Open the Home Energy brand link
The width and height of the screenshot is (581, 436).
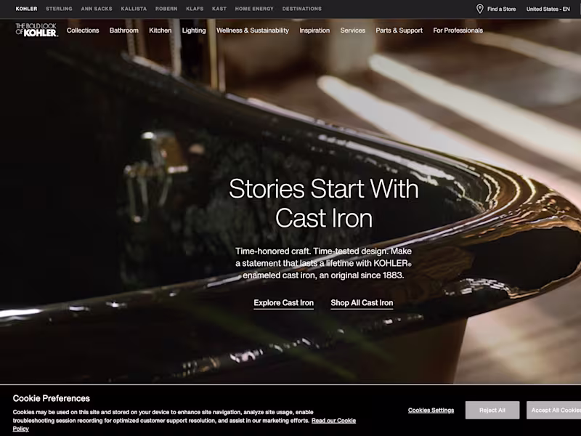coord(254,9)
